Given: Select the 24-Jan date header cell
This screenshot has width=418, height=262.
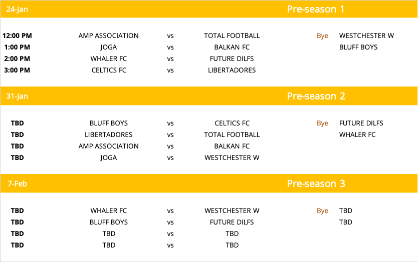Looking at the screenshot, I should point(17,9).
